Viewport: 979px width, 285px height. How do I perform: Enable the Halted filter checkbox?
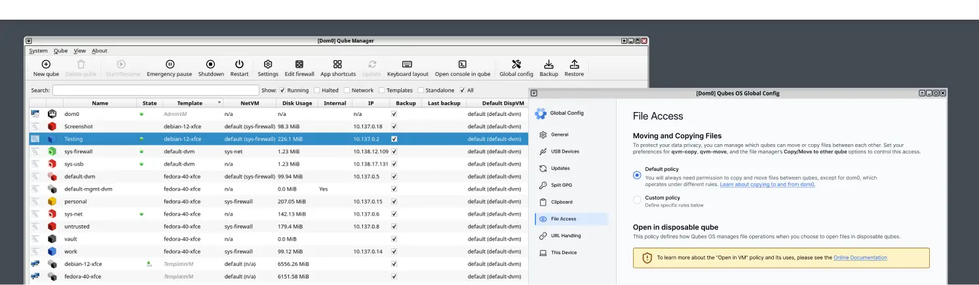click(x=317, y=90)
